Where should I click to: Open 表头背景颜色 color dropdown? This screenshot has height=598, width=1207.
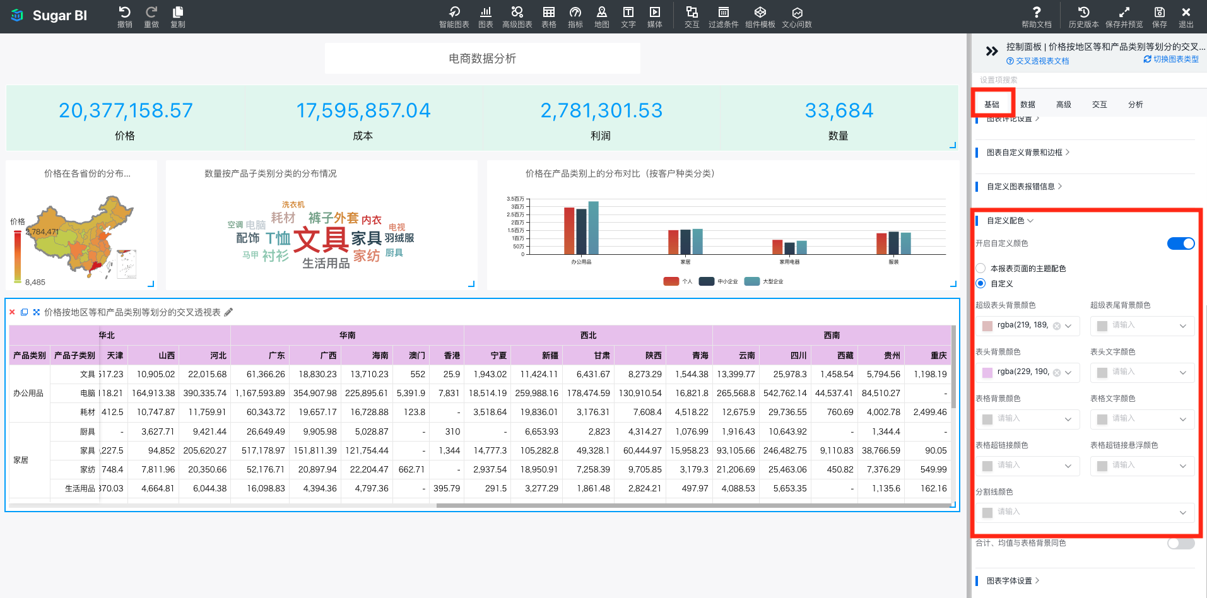(x=1068, y=373)
